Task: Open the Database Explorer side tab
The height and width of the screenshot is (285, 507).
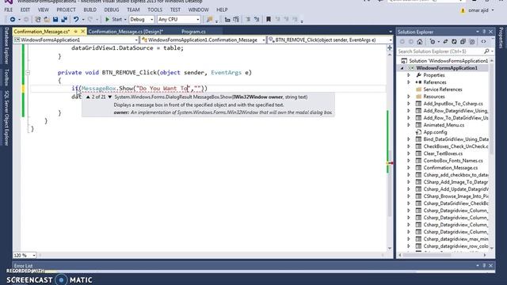Action: tap(6, 46)
